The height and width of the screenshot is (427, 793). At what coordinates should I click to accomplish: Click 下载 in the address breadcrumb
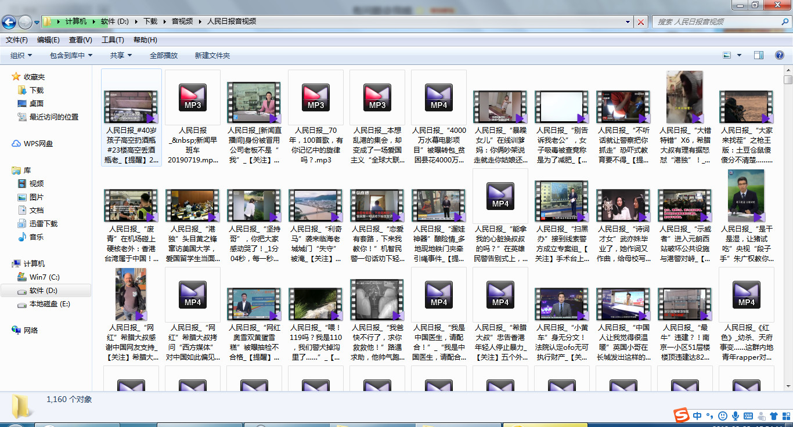pyautogui.click(x=150, y=21)
